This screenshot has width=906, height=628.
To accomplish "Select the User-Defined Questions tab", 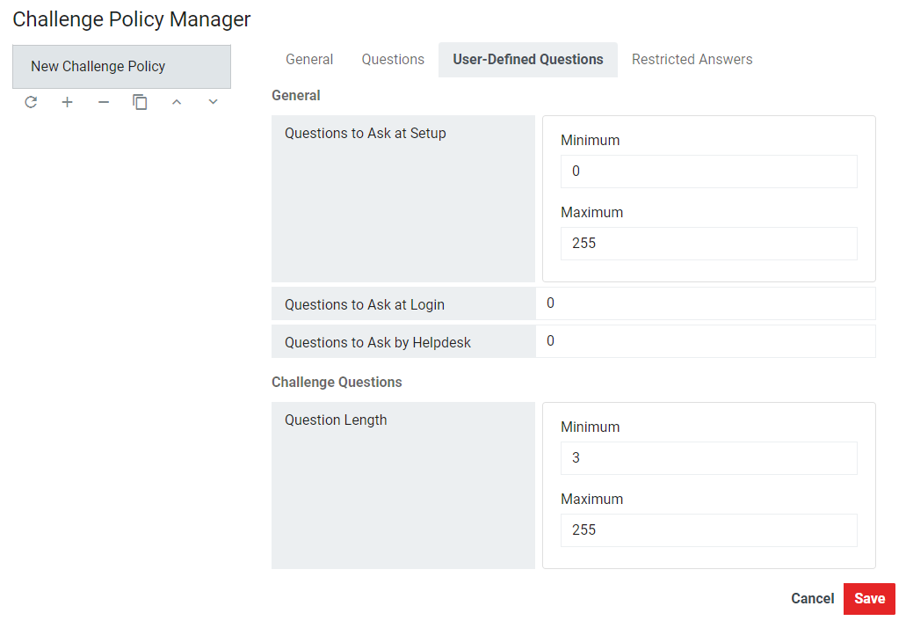I will point(527,60).
